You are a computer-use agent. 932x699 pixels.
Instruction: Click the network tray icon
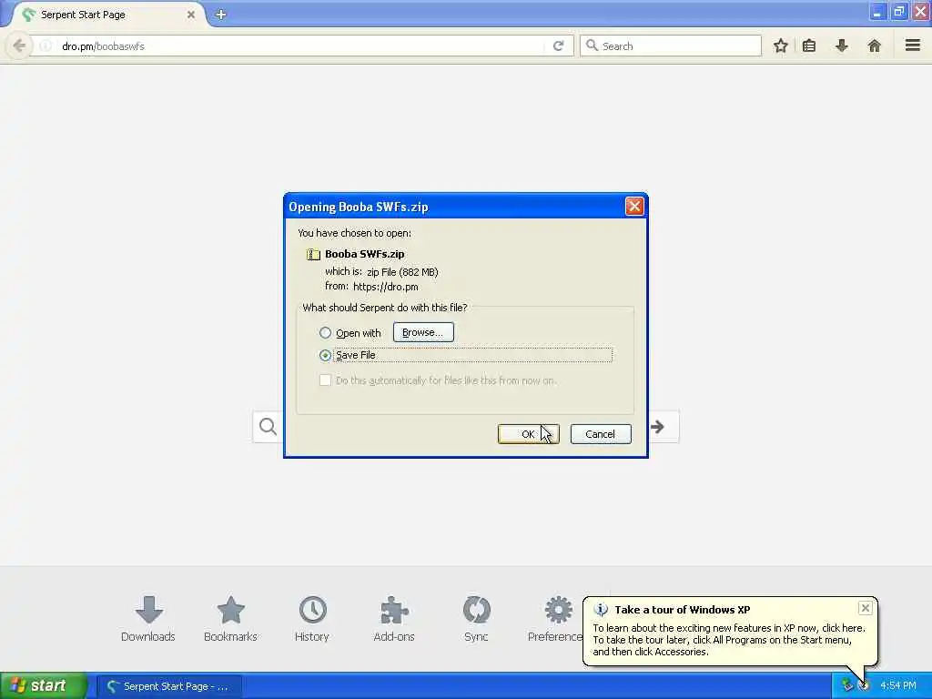tap(847, 685)
